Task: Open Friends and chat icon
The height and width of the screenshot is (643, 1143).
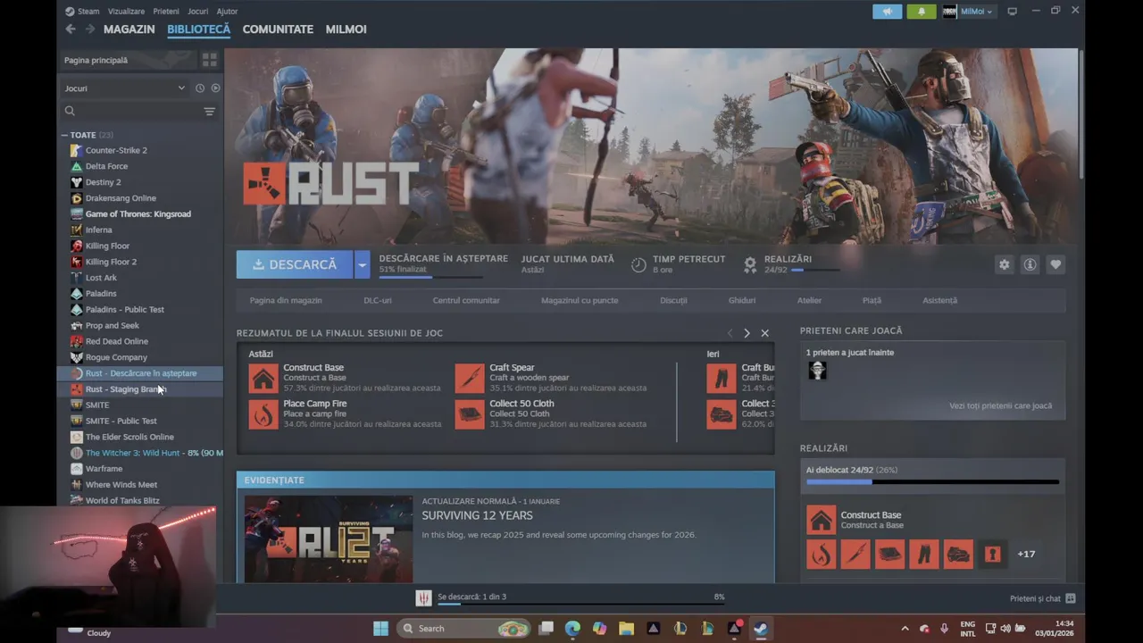Action: coord(1071,598)
